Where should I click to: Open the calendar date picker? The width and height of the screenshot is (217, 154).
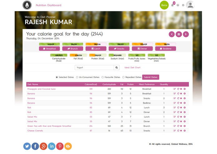tap(179, 34)
